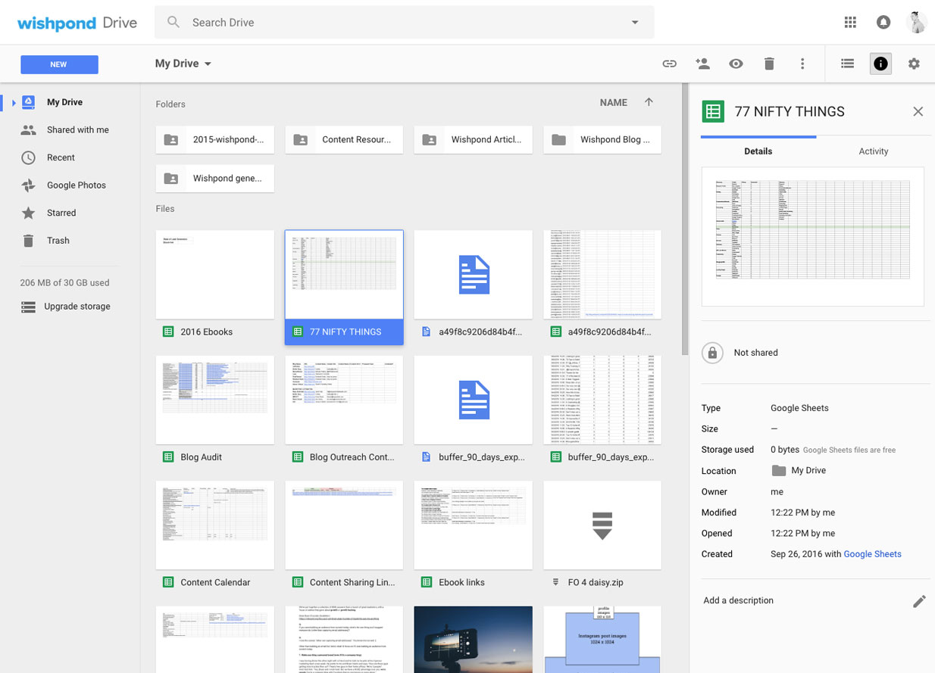Click the preview eye icon
This screenshot has height=673, width=935.
point(736,64)
